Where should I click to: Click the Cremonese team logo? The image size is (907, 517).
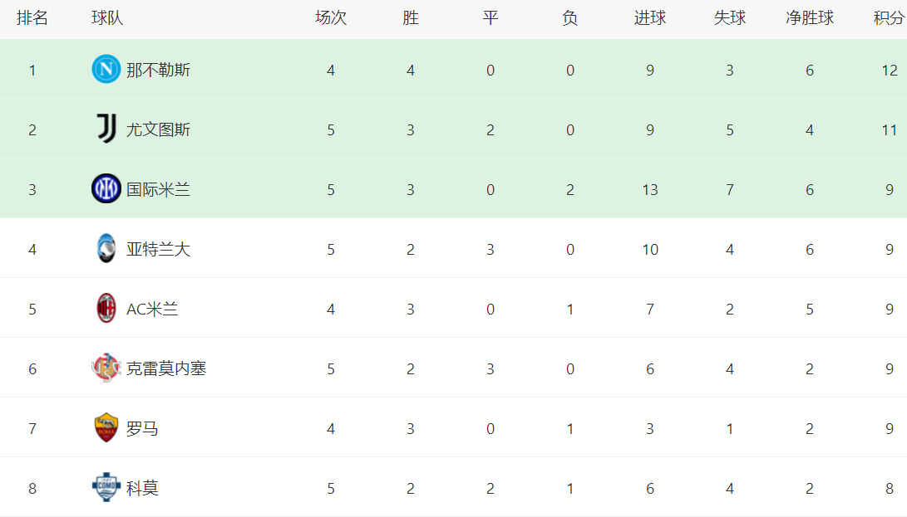(106, 368)
